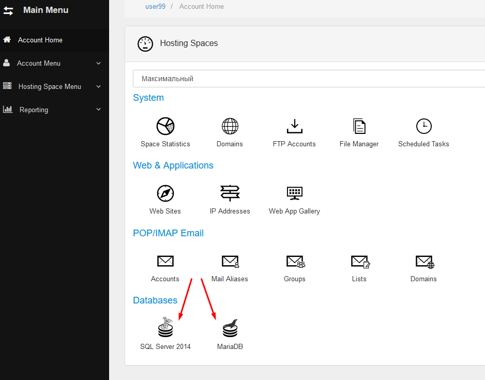Screen dimensions: 485x380
Task: Click the Mail Aliases label
Action: [x=230, y=279]
